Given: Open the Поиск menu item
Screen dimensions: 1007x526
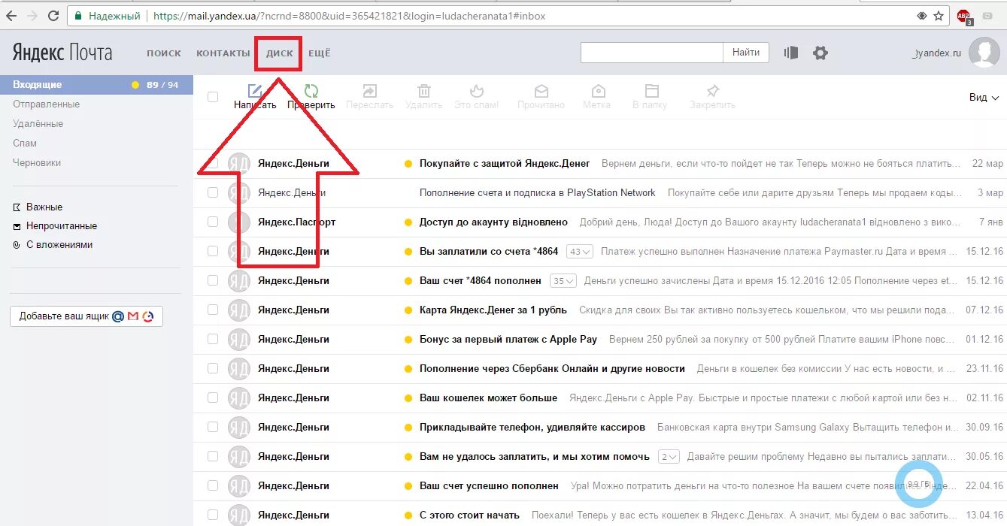Looking at the screenshot, I should coord(164,53).
